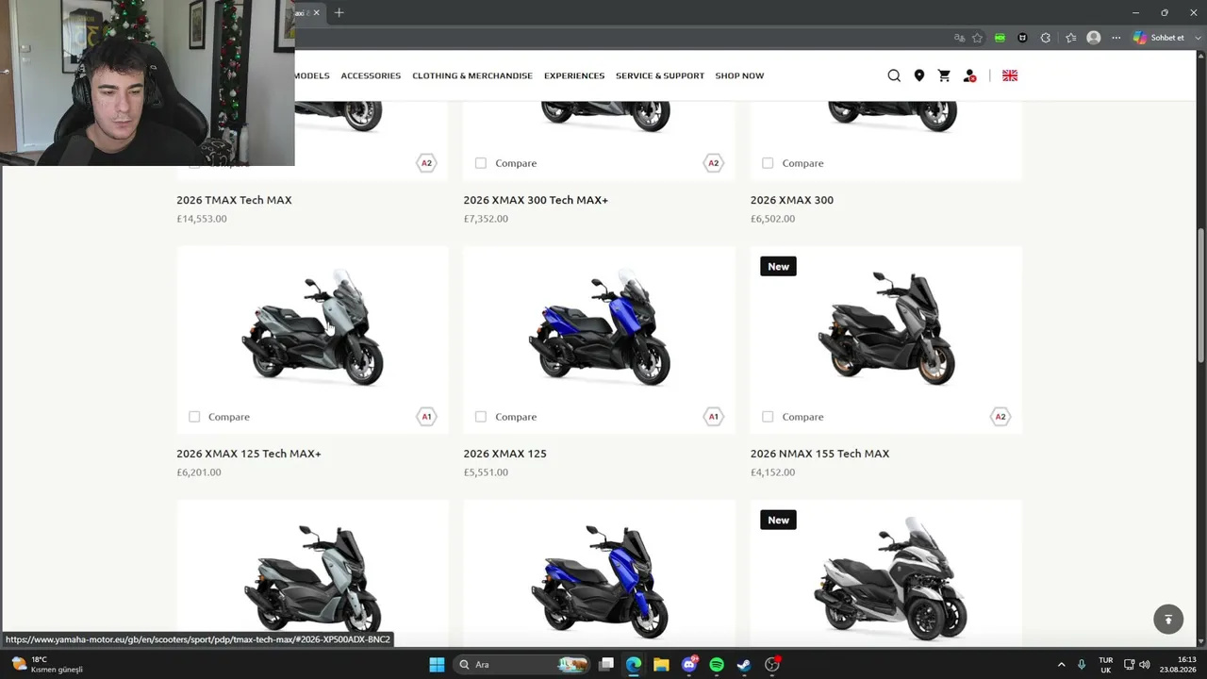The height and width of the screenshot is (679, 1207).
Task: Click the £4,152.00 price
Action: [x=772, y=472]
